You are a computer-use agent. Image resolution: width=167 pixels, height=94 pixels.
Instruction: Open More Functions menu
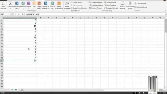[59, 5]
